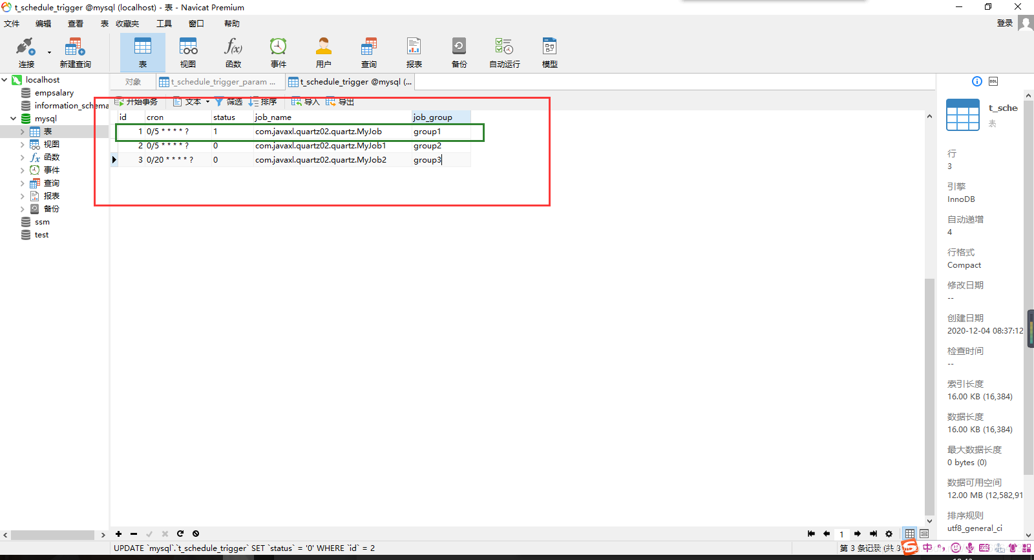The width and height of the screenshot is (1034, 560).
Task: Refresh the table data
Action: pos(180,534)
